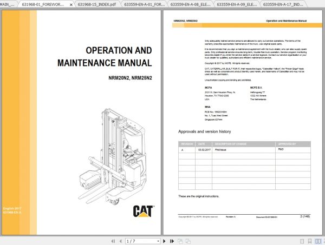Open the 633559-EN-A-08_ELE tab
The width and height of the screenshot is (325, 245).
click(x=190, y=4)
